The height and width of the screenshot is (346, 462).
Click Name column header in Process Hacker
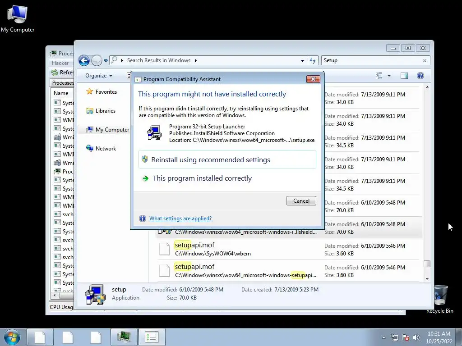61,93
